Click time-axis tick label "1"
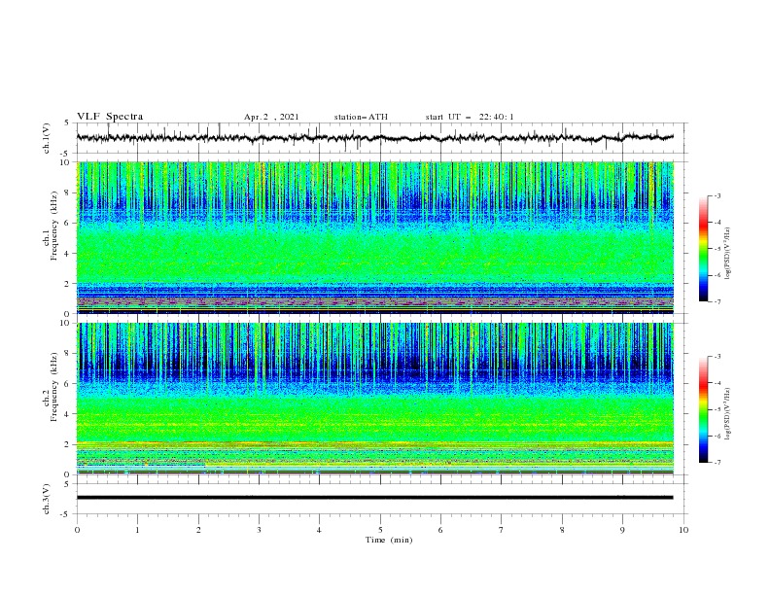 pos(137,530)
